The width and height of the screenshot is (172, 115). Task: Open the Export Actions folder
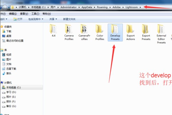click(130, 32)
